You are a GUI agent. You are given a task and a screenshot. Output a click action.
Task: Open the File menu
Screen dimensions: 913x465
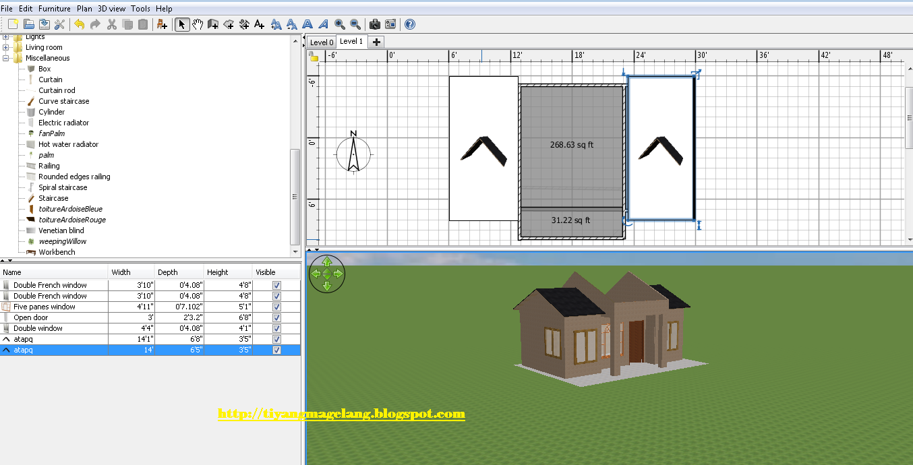coord(7,9)
